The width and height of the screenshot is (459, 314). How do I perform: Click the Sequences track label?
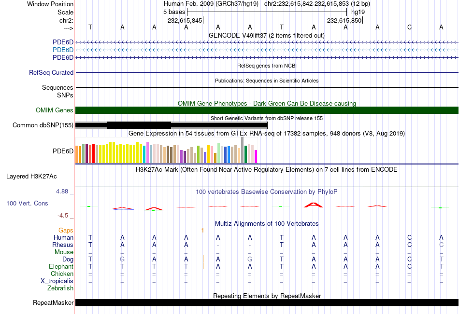pos(57,87)
